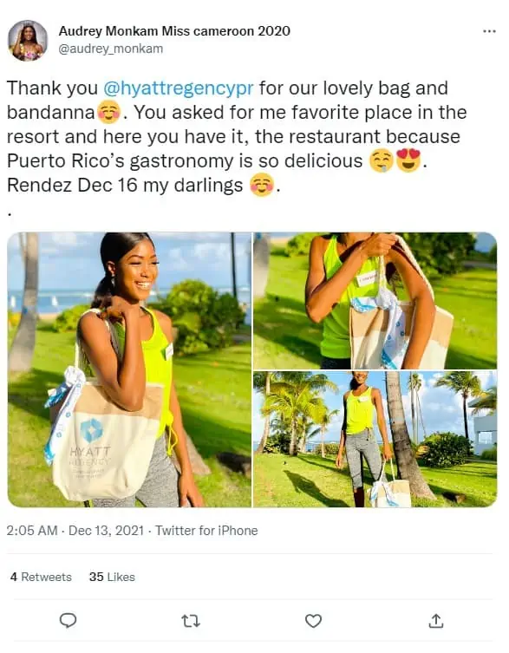View the 4 Retweets list
Image resolution: width=509 pixels, height=653 pixels.
[x=41, y=577]
